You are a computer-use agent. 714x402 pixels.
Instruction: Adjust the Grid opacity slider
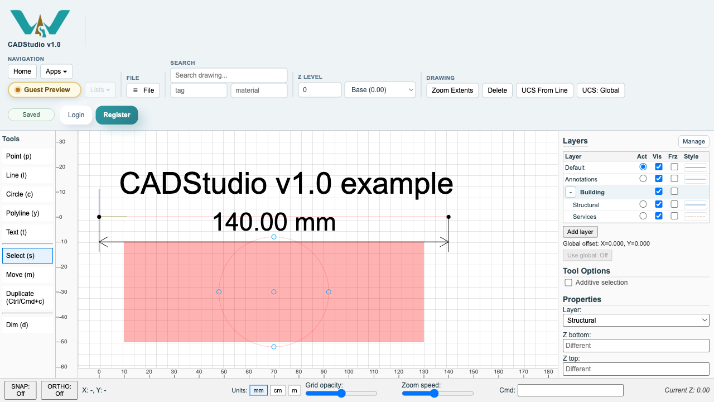click(x=341, y=394)
